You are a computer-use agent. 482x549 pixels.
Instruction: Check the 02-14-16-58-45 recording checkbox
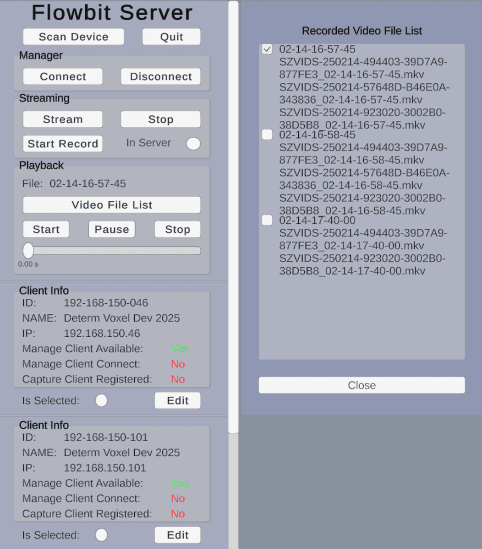(267, 135)
